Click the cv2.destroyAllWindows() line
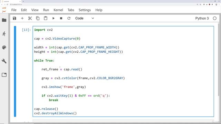The width and height of the screenshot is (221, 124). point(55,113)
